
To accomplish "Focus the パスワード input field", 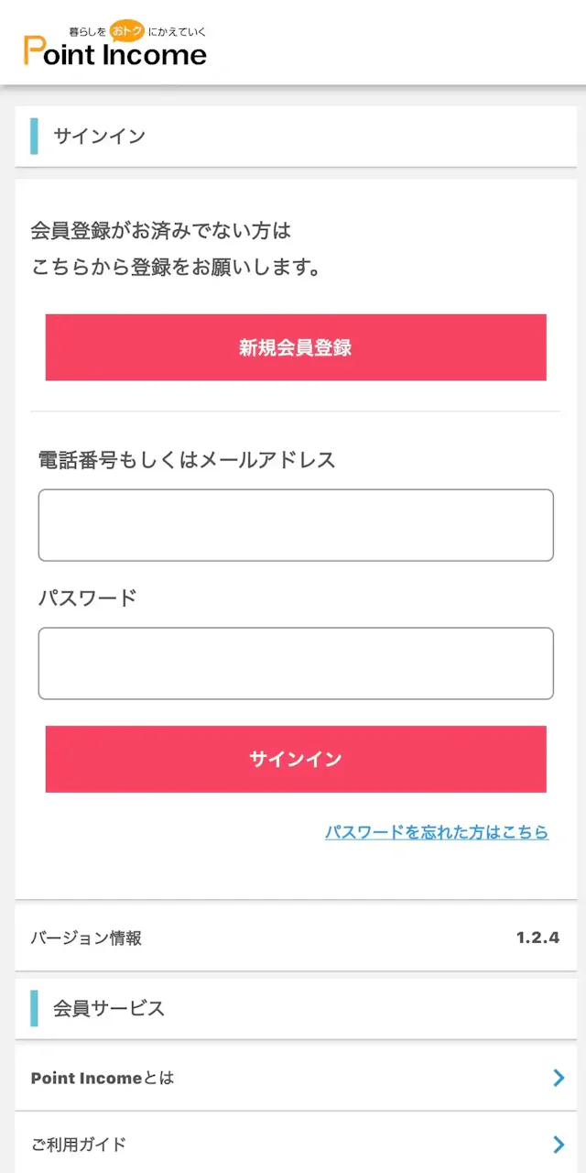I will point(296,663).
